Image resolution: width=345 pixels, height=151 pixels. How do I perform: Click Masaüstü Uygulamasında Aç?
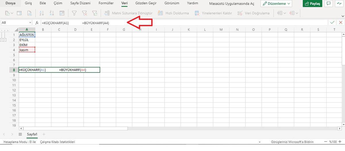pos(232,3)
